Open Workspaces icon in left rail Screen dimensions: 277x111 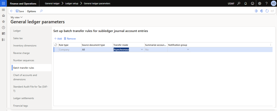[3, 34]
